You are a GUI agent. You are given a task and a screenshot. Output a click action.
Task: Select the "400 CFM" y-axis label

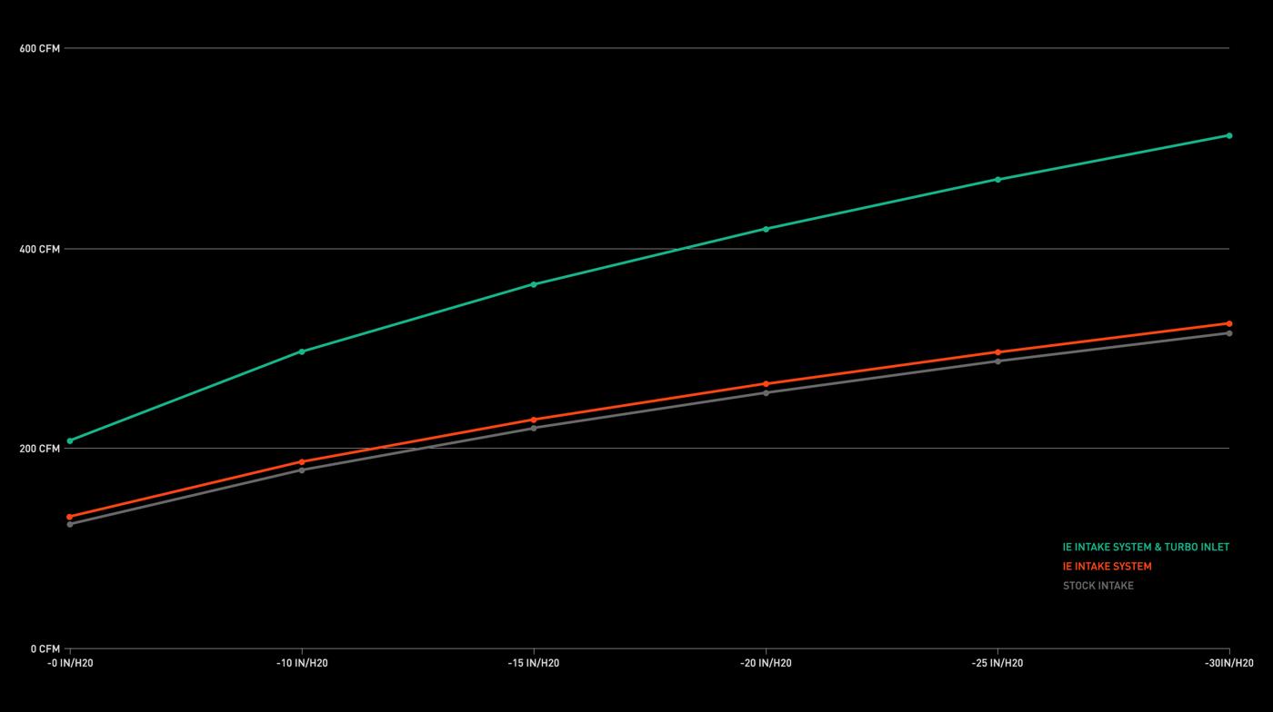click(x=40, y=249)
